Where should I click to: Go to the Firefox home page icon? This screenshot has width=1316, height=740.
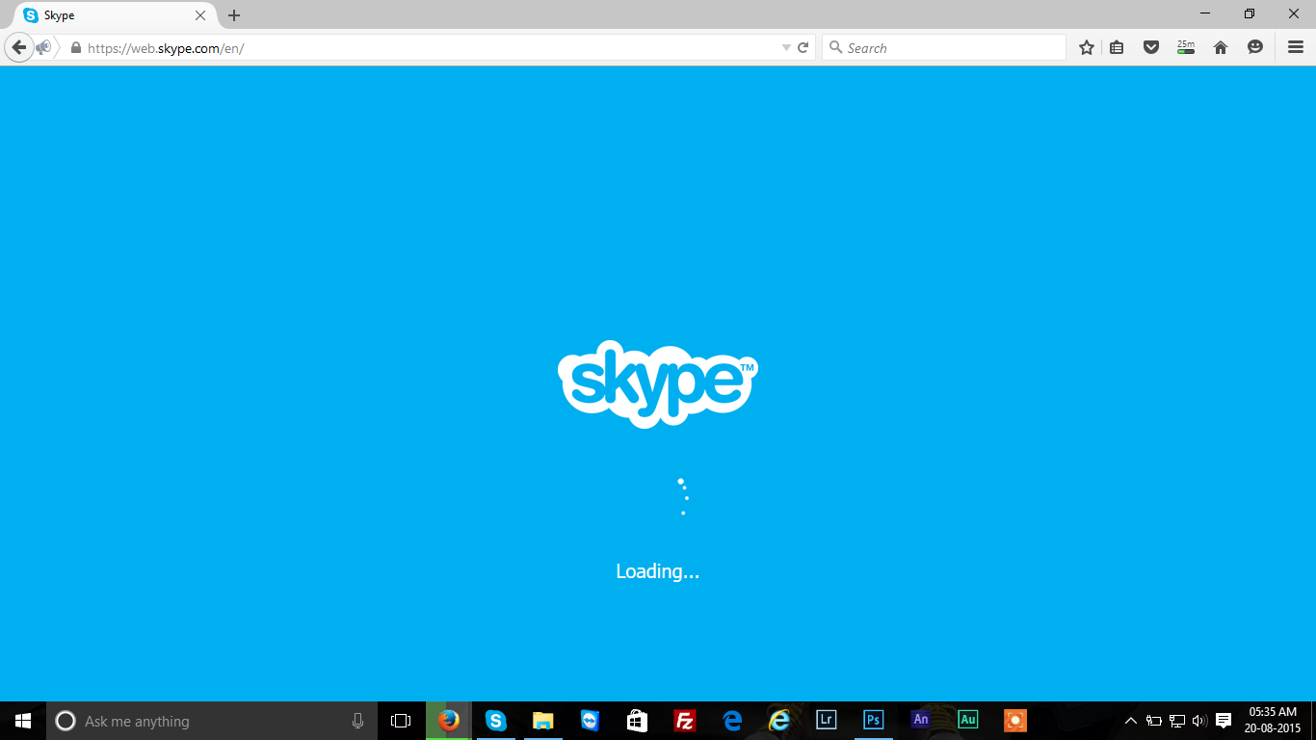coord(1221,47)
